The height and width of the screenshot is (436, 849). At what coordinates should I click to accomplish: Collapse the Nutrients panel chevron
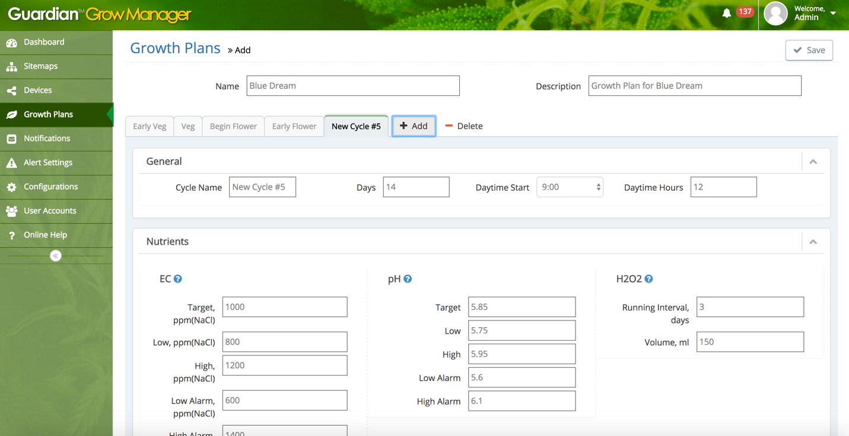(x=813, y=241)
